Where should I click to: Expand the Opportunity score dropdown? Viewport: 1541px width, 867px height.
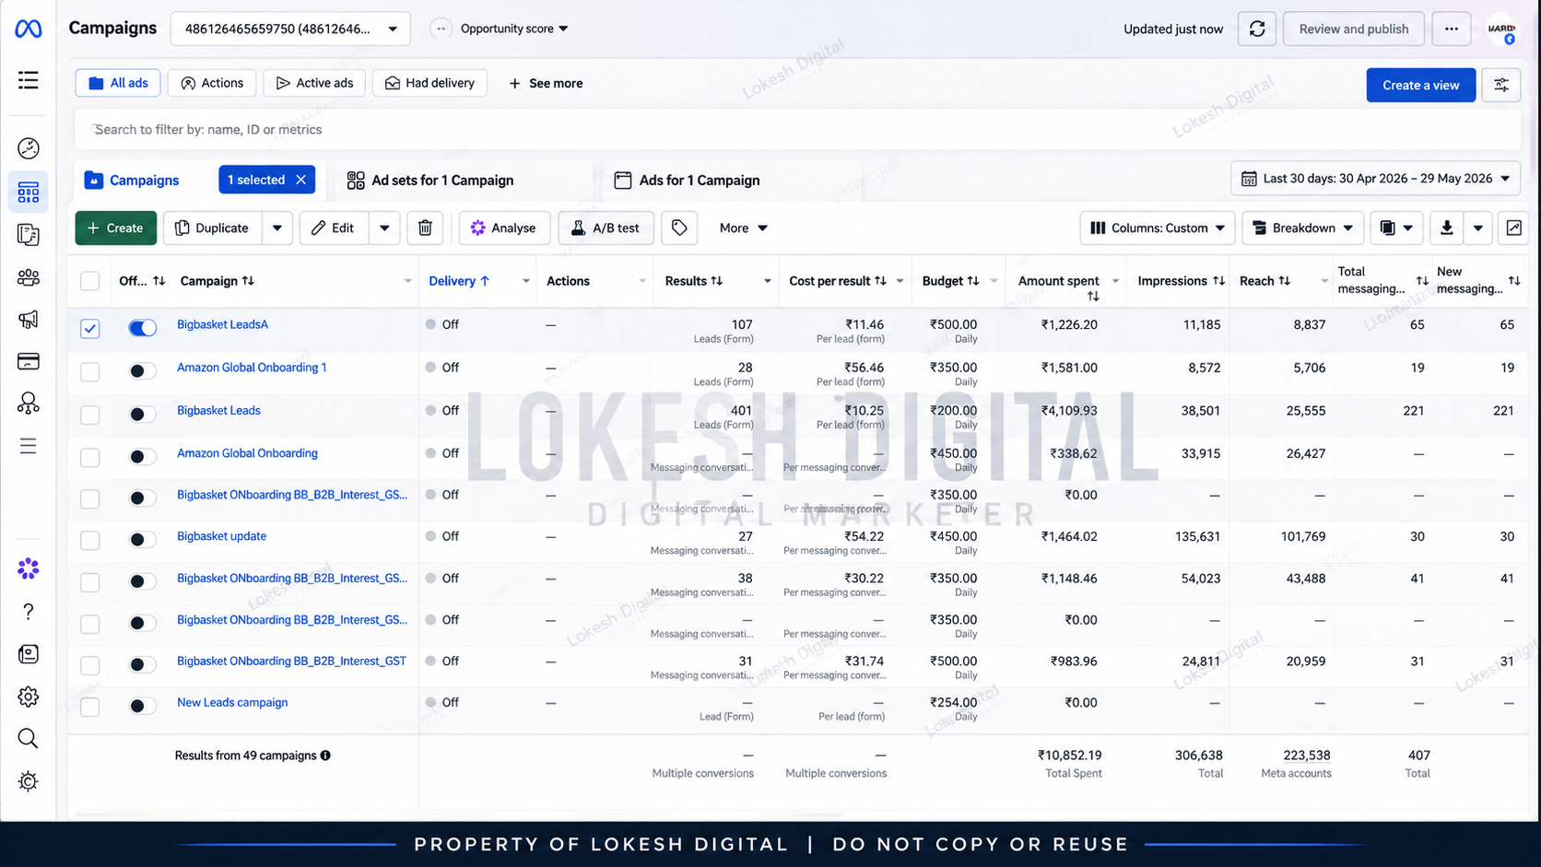514,29
